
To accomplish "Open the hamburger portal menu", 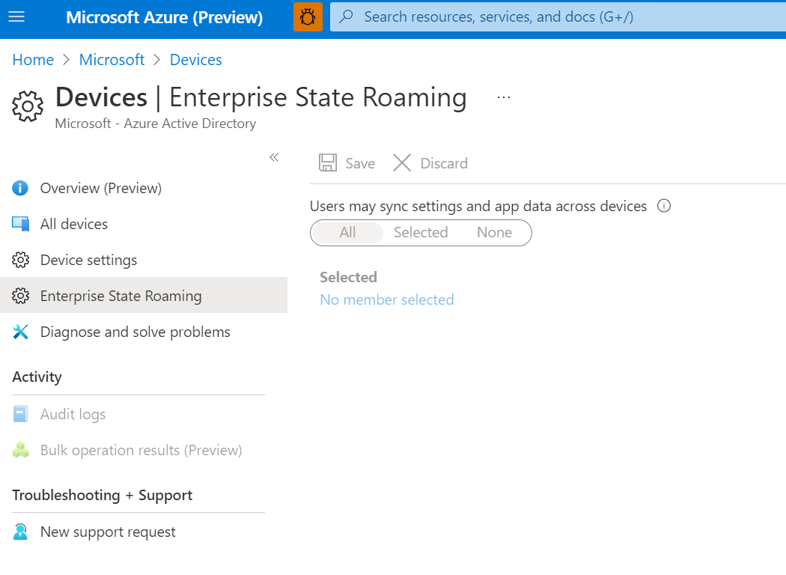I will [x=16, y=16].
